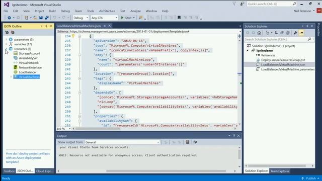This screenshot has height=181, width=322.
Task: Open the Architecture menu
Action: pyautogui.click(x=107, y=11)
